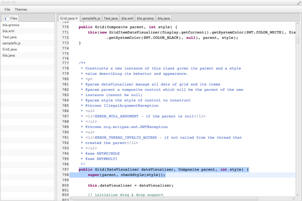302x201 pixels.
Task: Switch to the bla.groovy tab
Action: (x=145, y=18)
